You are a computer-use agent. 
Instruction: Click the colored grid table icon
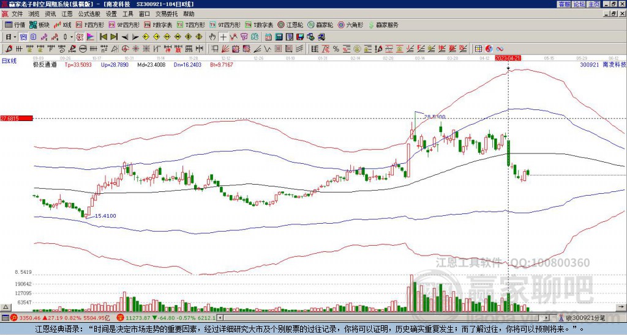478,49
